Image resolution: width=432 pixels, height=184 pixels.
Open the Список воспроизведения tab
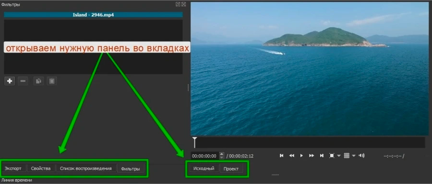coord(86,168)
